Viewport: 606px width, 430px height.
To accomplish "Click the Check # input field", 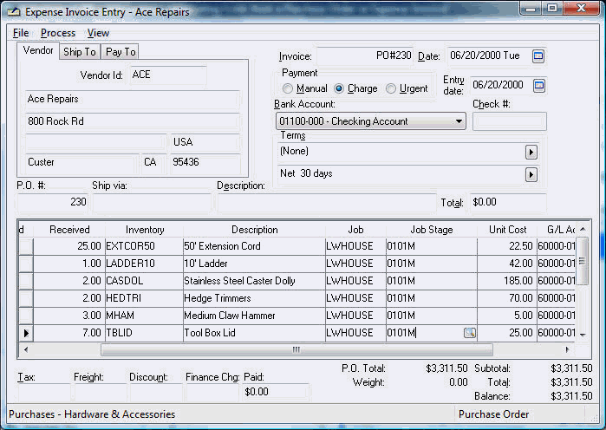I will pos(509,121).
